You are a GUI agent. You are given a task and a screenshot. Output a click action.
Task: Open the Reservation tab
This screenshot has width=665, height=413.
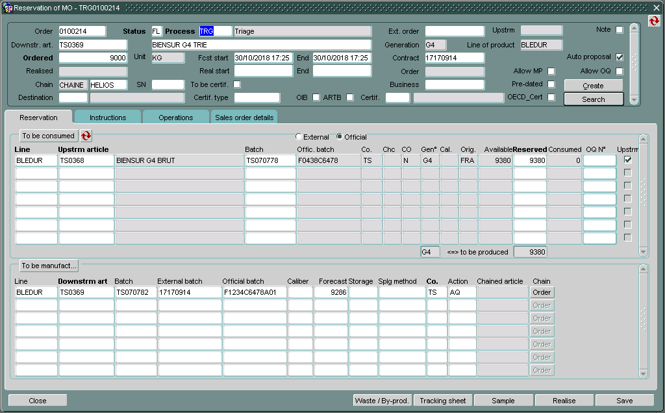pos(38,118)
